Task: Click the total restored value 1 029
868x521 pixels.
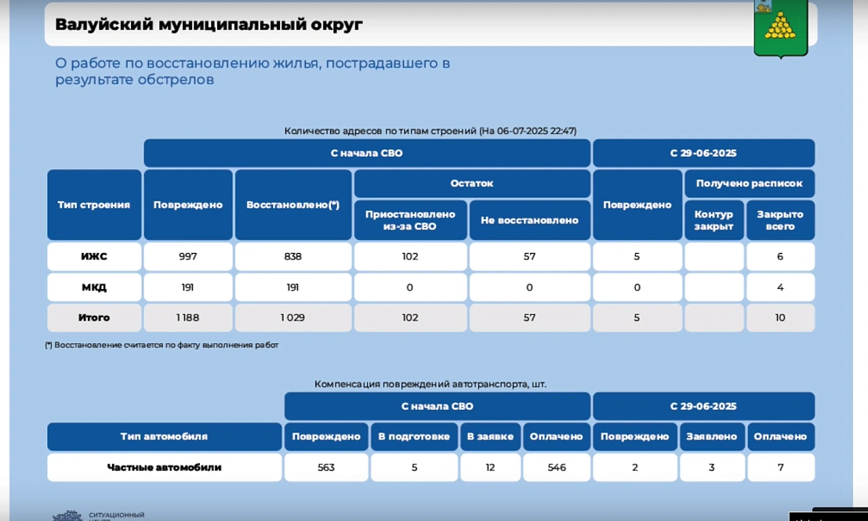Action: click(292, 318)
